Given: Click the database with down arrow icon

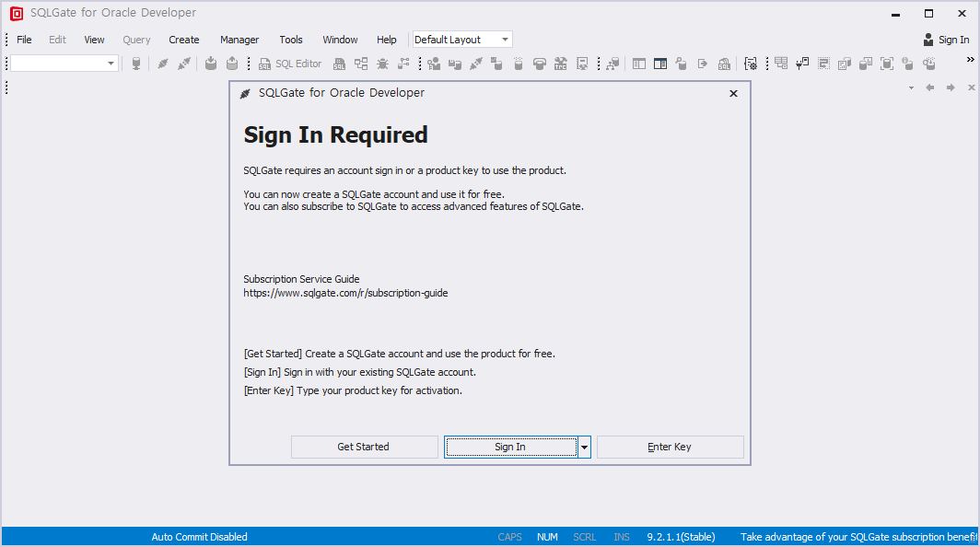Looking at the screenshot, I should point(211,64).
